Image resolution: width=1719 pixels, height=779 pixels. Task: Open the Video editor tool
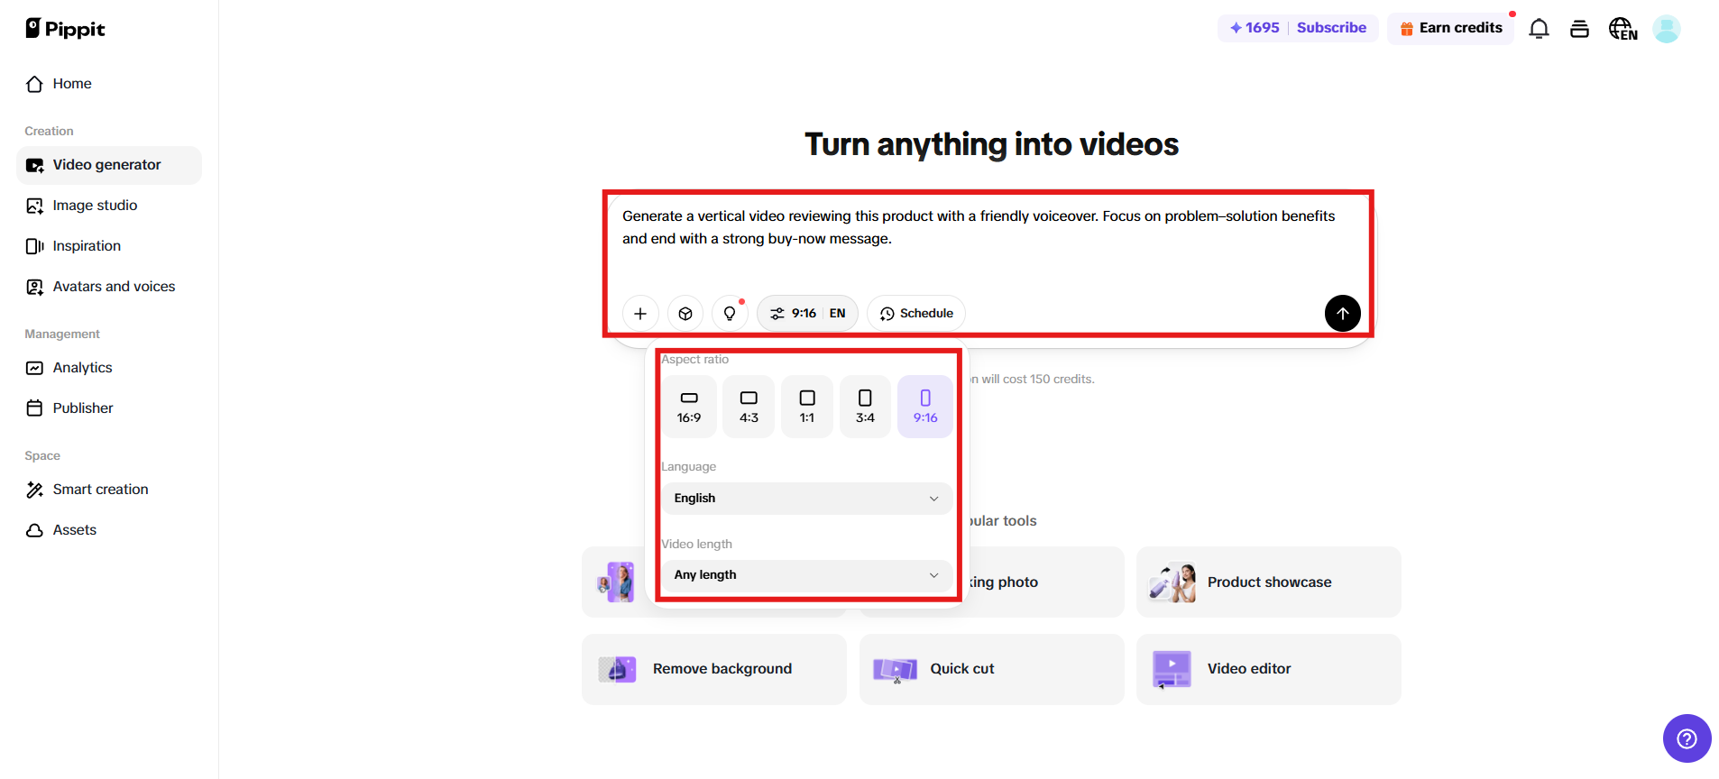tap(1269, 669)
